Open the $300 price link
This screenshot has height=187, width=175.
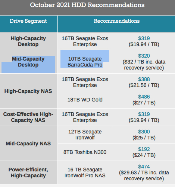144,132
